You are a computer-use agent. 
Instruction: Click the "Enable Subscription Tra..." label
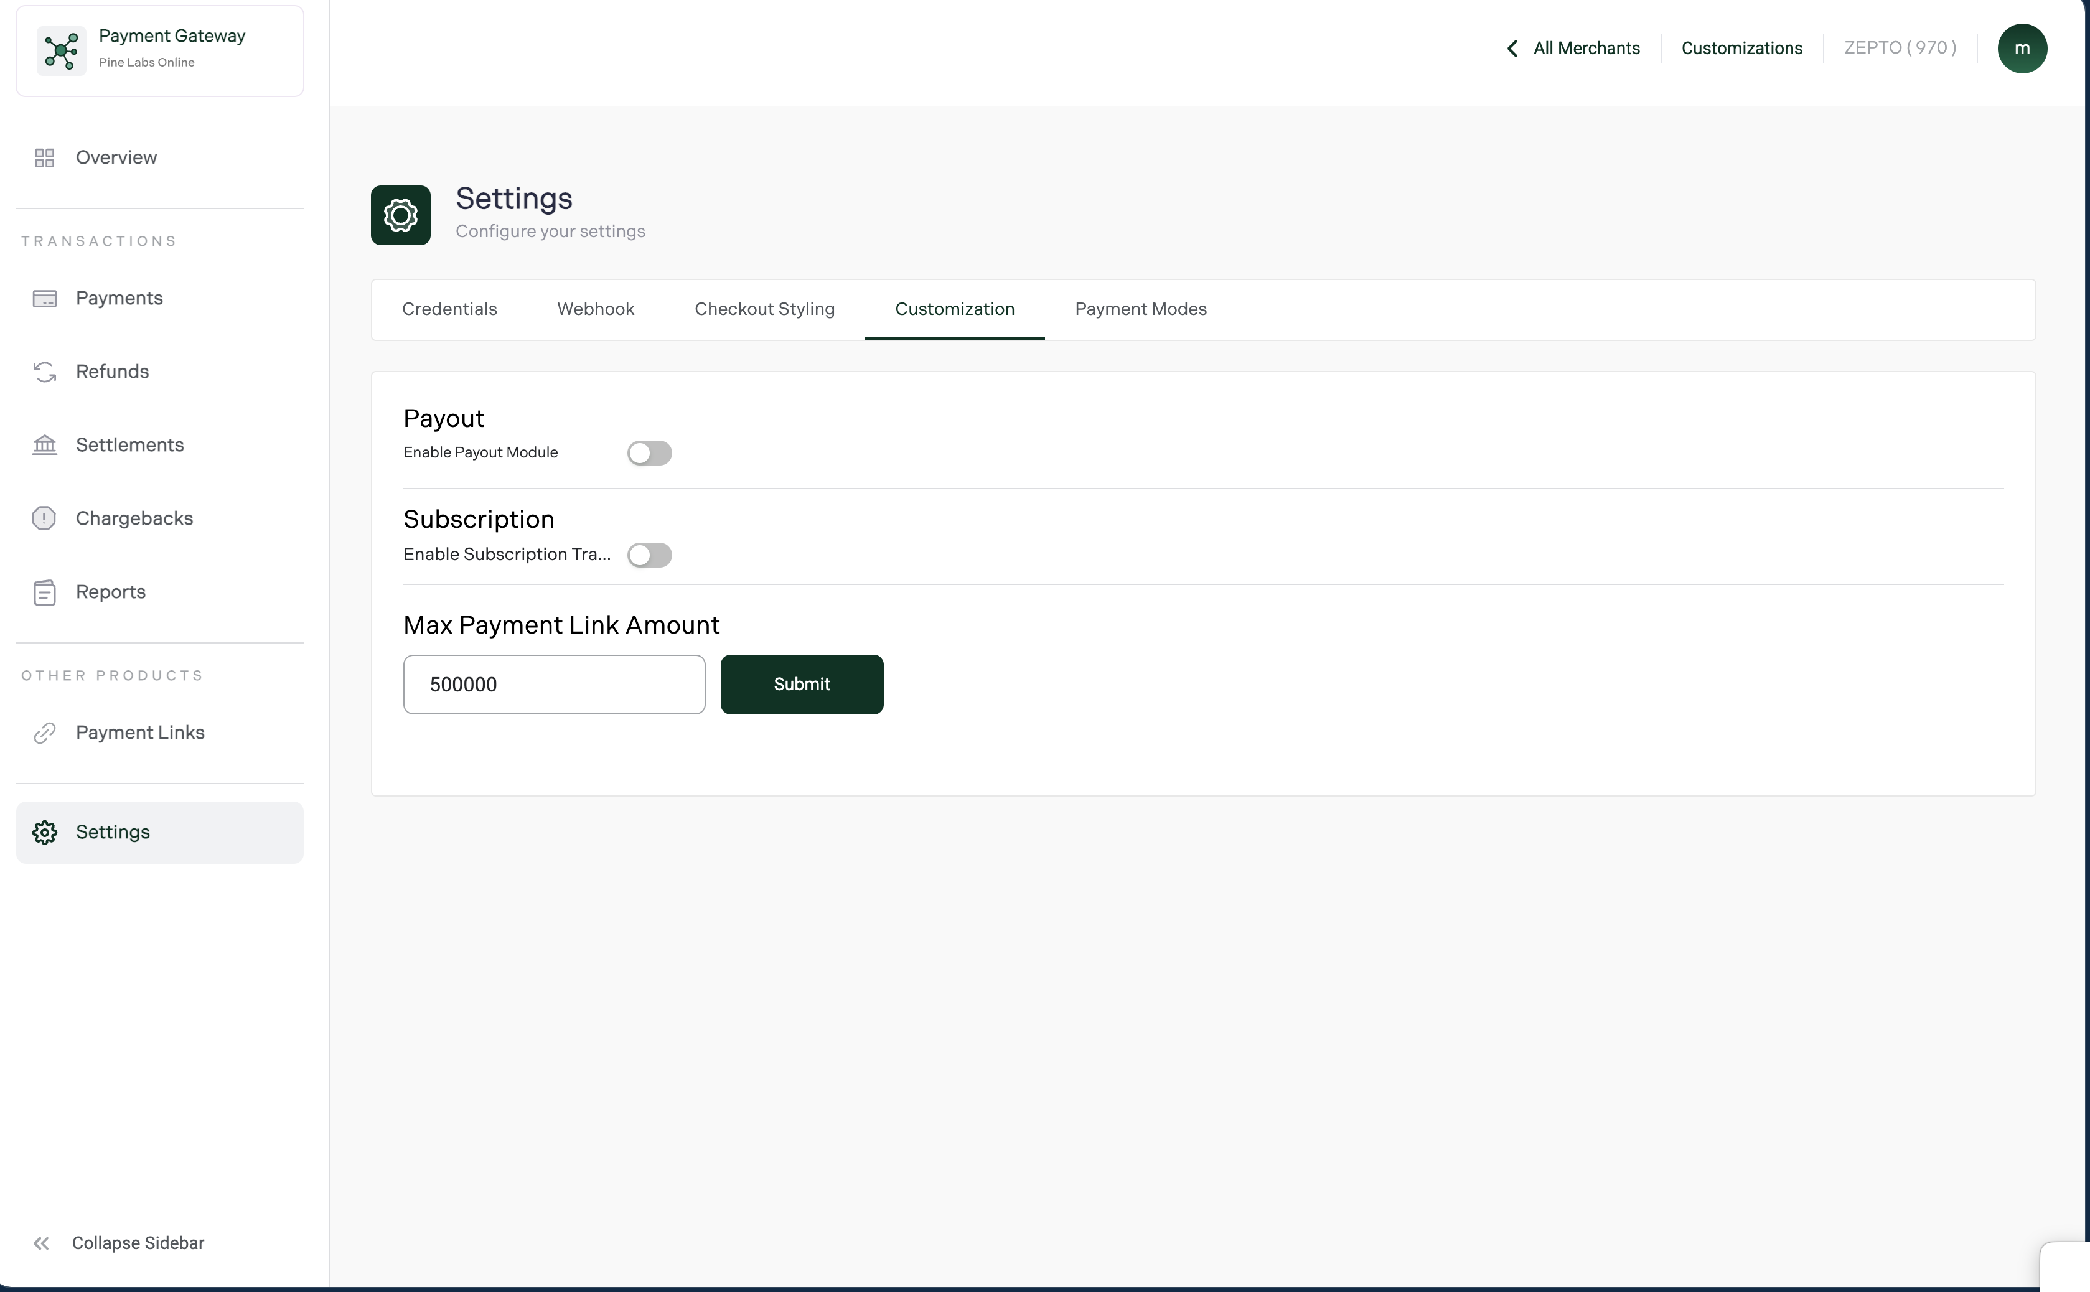click(507, 555)
